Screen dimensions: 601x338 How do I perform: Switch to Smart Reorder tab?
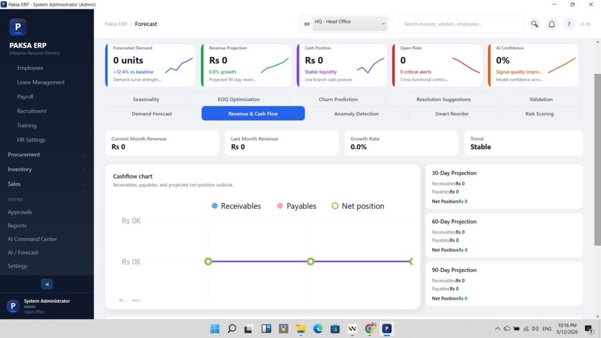(452, 114)
